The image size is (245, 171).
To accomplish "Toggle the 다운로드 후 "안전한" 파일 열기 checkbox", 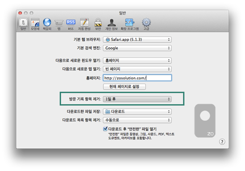I will point(105,129).
